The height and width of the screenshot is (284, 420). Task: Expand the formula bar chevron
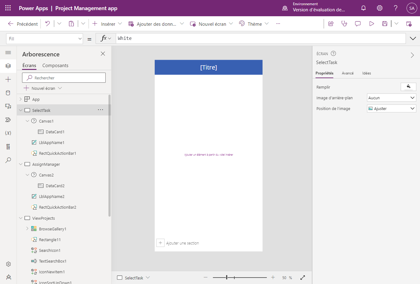413,38
